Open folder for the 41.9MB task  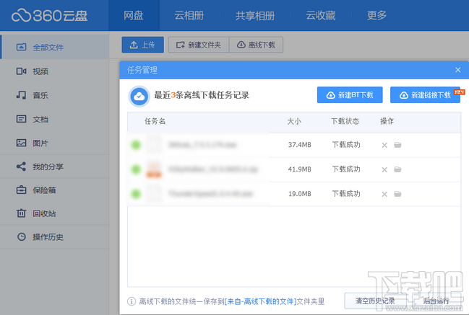pyautogui.click(x=397, y=169)
